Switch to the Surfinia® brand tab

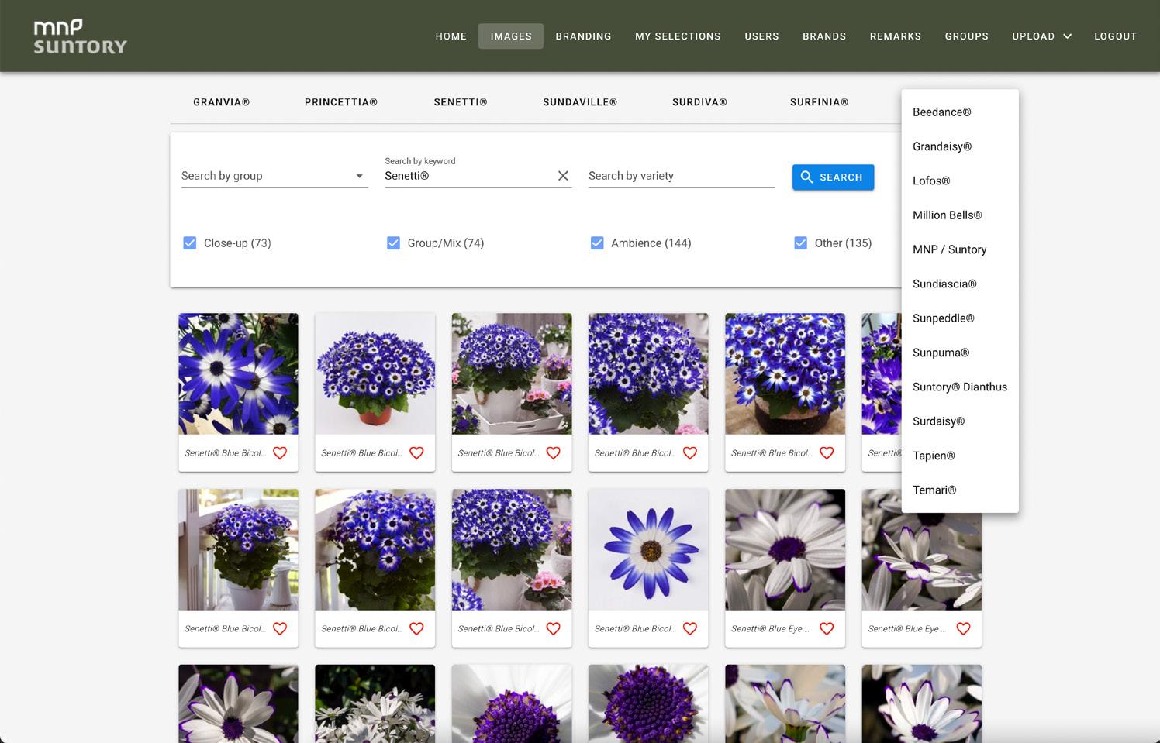819,102
